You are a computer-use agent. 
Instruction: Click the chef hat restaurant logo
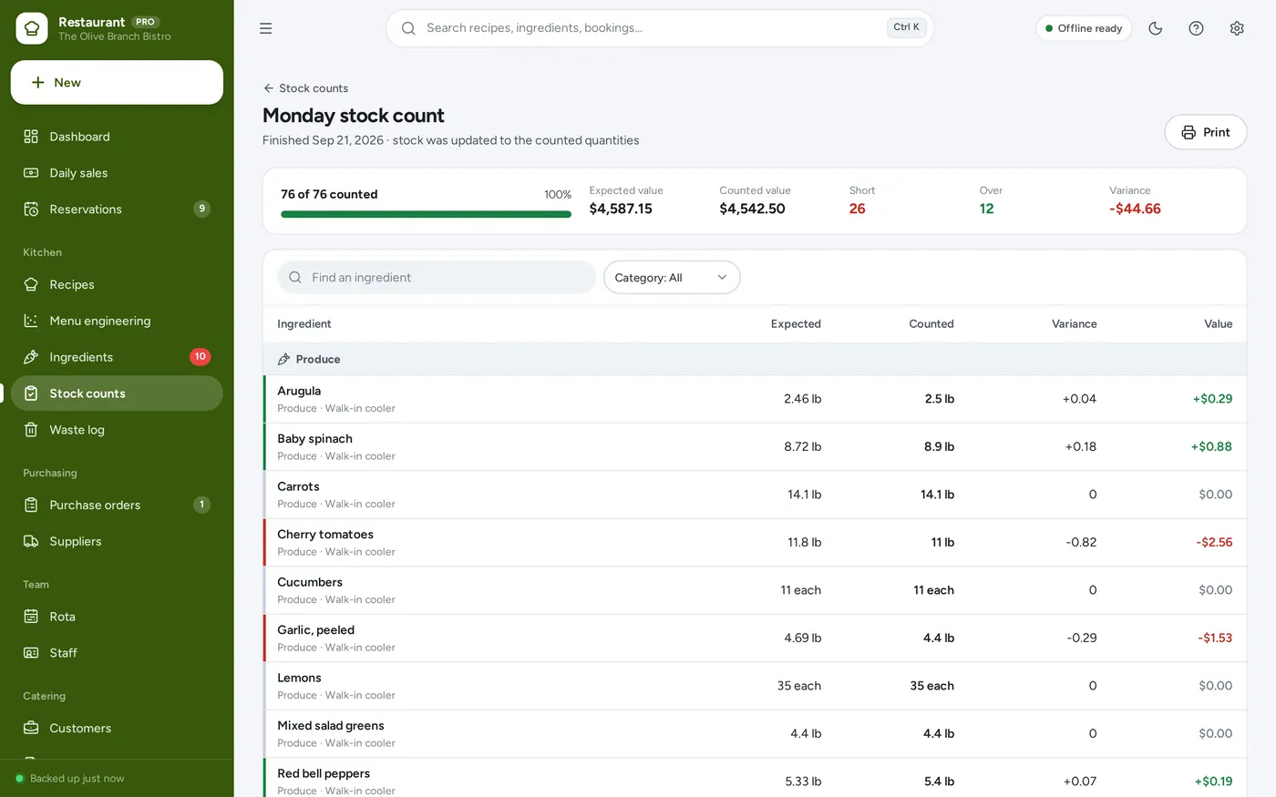32,28
